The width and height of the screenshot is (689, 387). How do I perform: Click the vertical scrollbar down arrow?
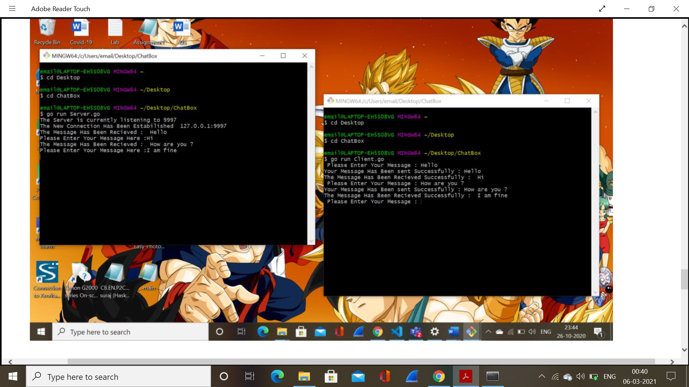click(684, 350)
